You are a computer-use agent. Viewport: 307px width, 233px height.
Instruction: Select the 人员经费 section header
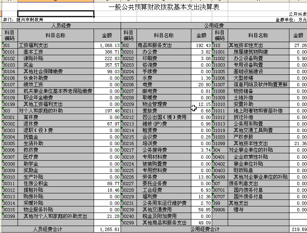[x=61, y=25]
